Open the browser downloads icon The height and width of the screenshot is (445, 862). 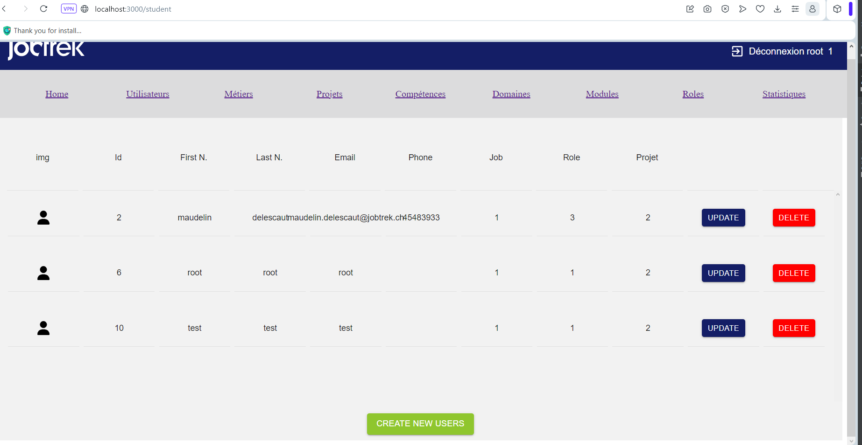coord(777,9)
